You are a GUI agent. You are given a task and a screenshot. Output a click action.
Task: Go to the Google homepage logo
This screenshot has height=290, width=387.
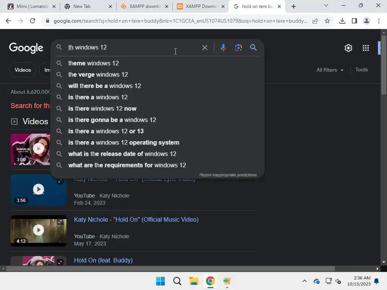26,48
